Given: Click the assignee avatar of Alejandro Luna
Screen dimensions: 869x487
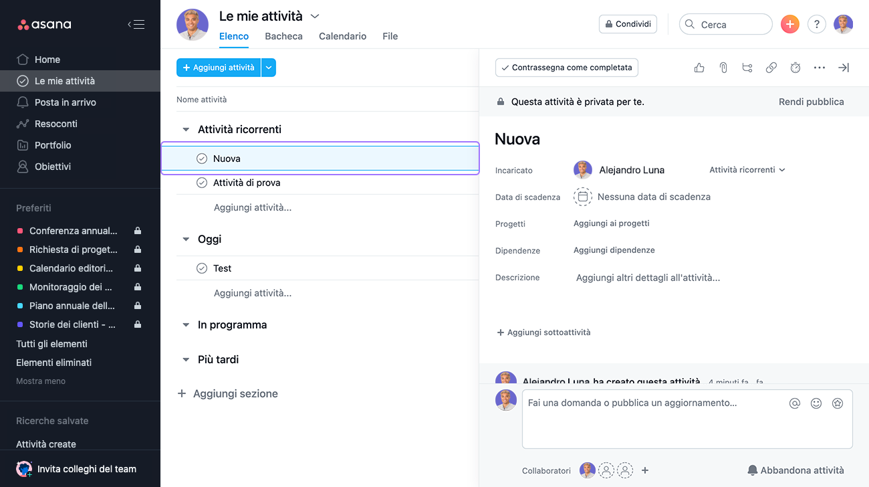Looking at the screenshot, I should 583,170.
